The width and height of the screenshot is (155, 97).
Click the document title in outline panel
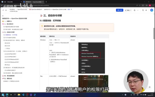click(x=15, y=19)
